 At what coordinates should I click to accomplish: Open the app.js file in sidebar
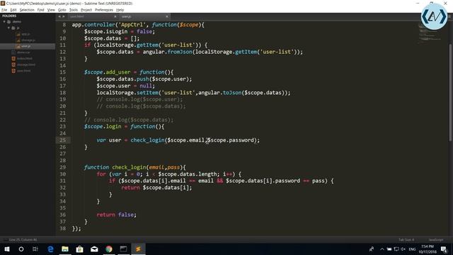click(x=25, y=34)
